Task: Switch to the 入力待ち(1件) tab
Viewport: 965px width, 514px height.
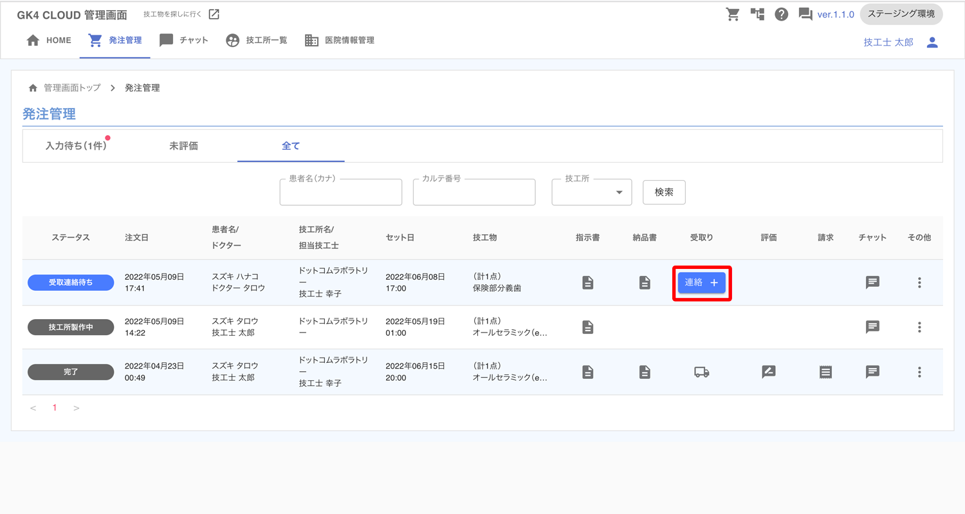Action: [76, 146]
